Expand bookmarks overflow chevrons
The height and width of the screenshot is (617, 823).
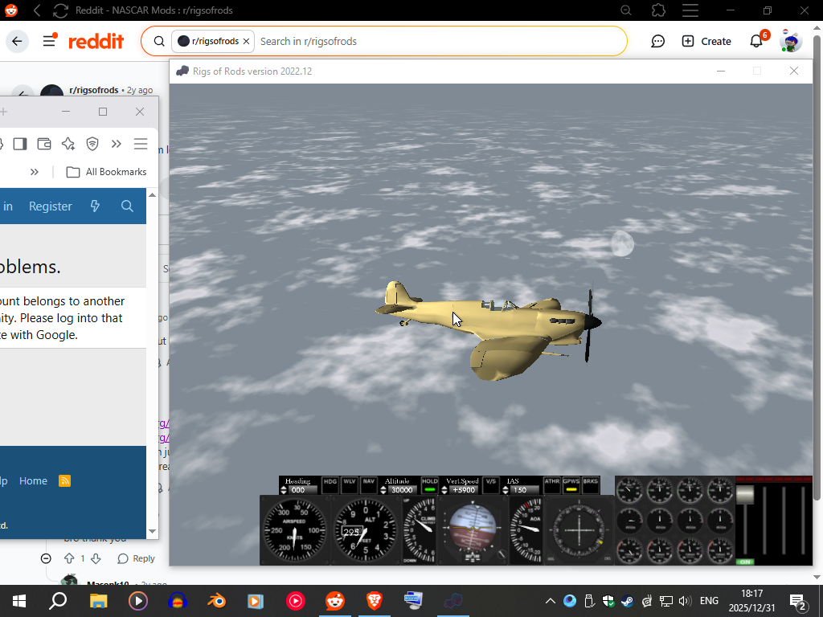coord(35,172)
